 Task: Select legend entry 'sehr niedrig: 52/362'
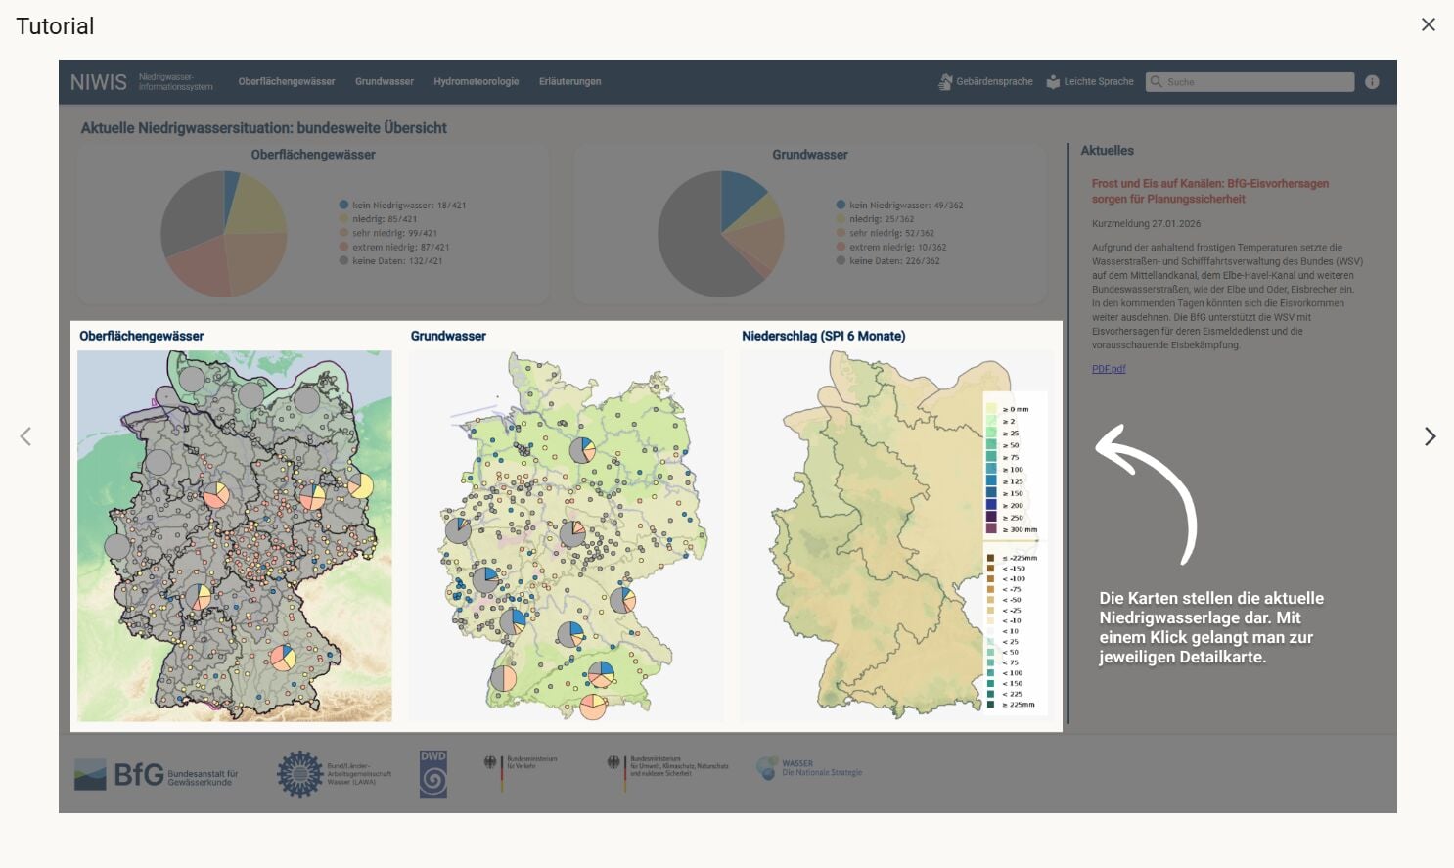tap(886, 233)
